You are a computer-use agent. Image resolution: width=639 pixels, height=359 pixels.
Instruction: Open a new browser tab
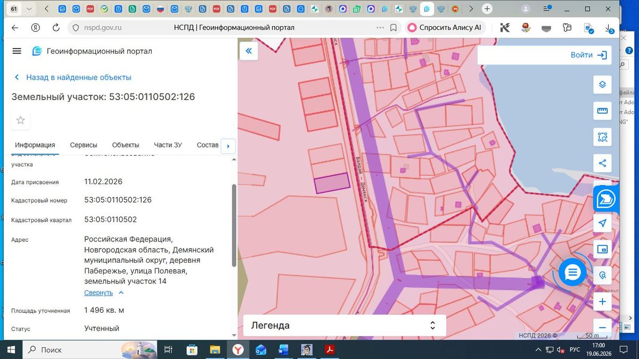(x=487, y=9)
